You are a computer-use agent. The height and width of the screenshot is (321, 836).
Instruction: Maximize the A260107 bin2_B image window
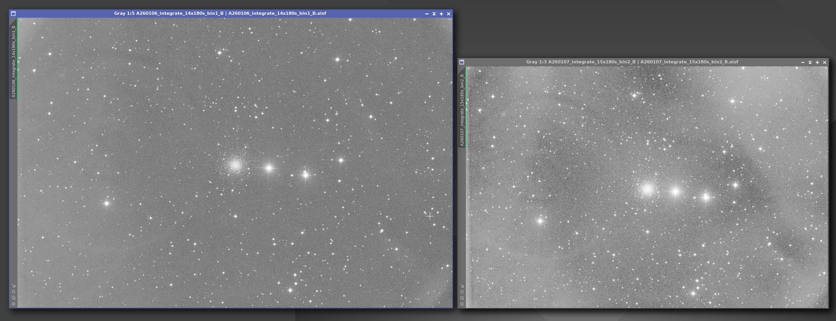(817, 62)
